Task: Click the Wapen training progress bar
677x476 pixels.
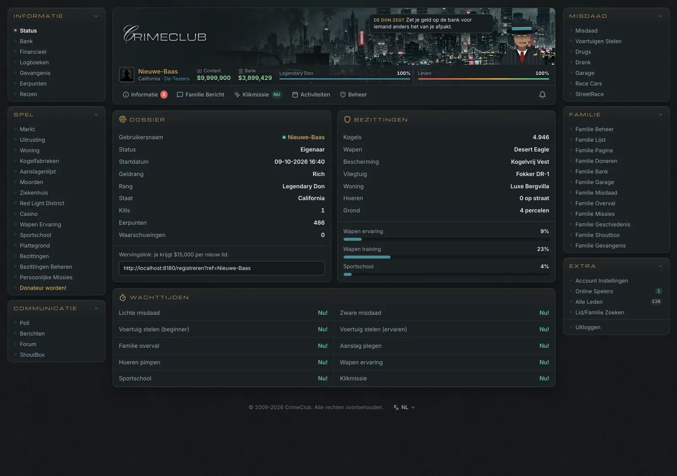Action: coord(446,257)
